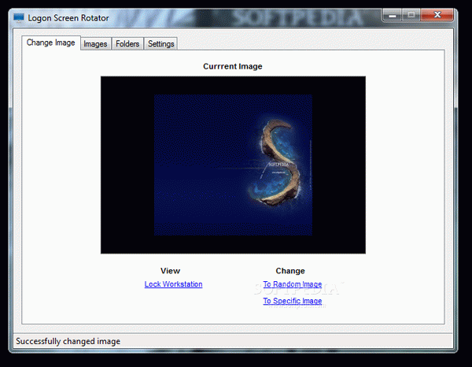Click the 'Successfully changed image' status text

[x=68, y=341]
